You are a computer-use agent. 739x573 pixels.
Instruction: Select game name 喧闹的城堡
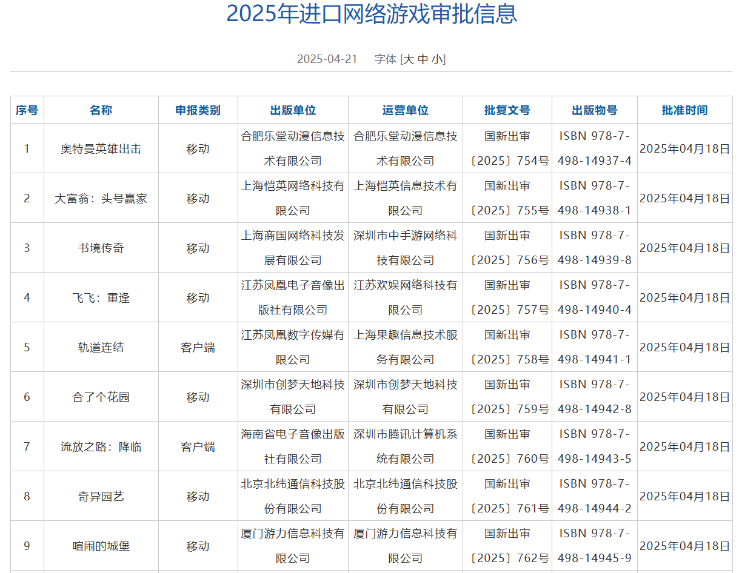tap(101, 546)
